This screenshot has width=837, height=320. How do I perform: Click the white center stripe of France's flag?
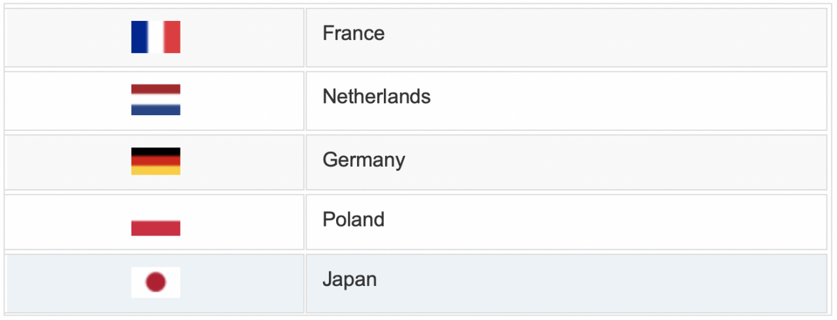pos(156,37)
